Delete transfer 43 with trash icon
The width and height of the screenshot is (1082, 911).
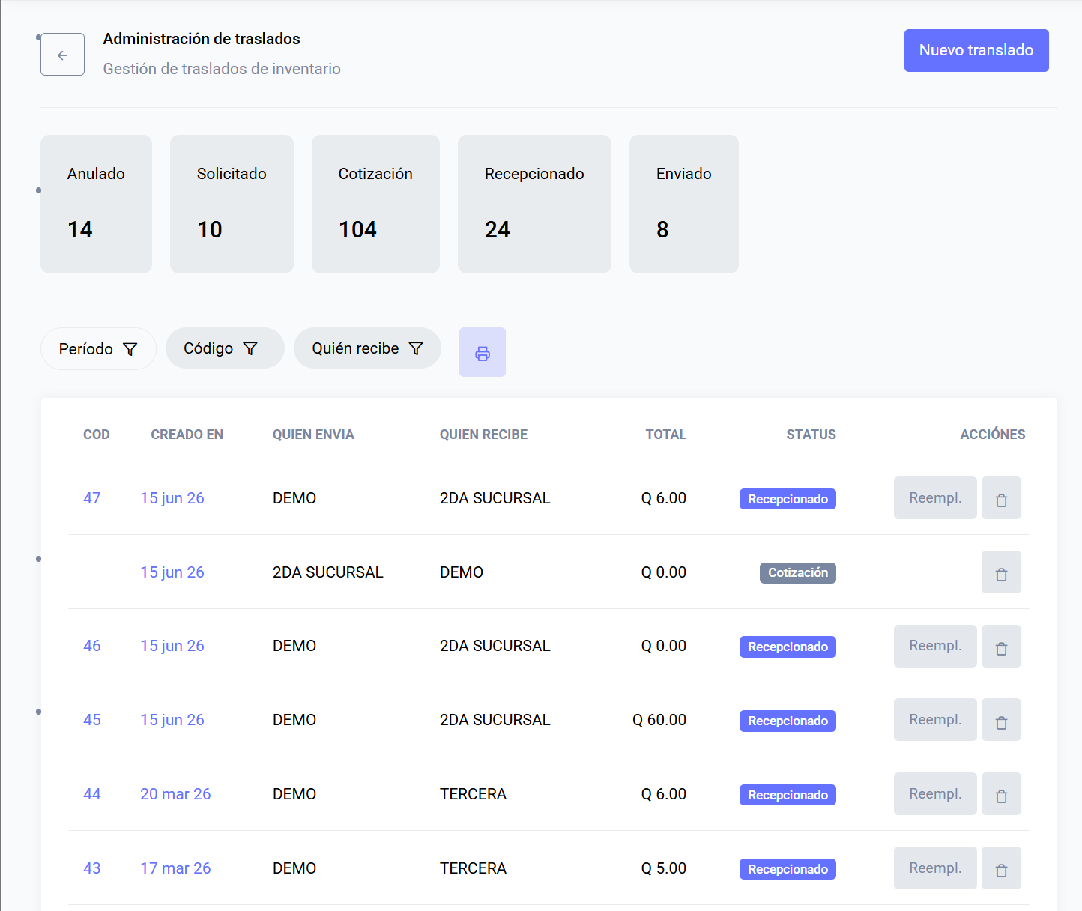point(1001,868)
